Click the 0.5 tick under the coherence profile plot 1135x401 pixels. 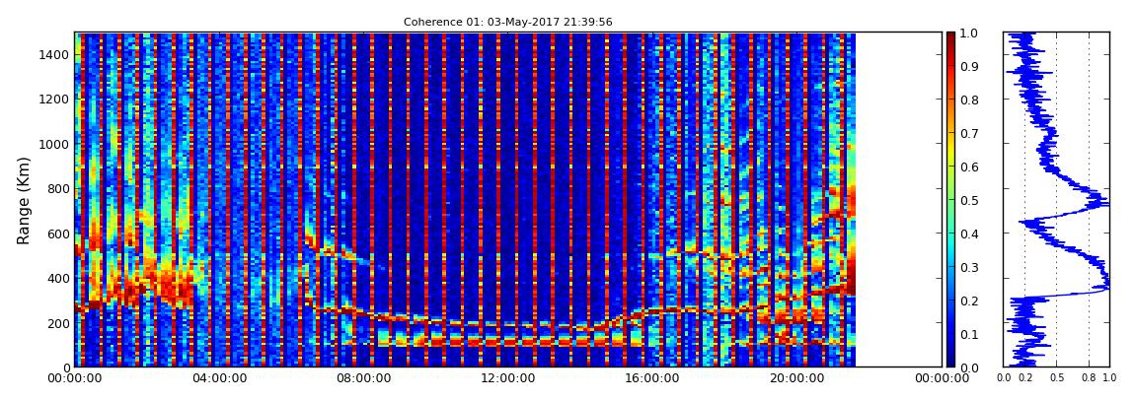click(x=1057, y=378)
